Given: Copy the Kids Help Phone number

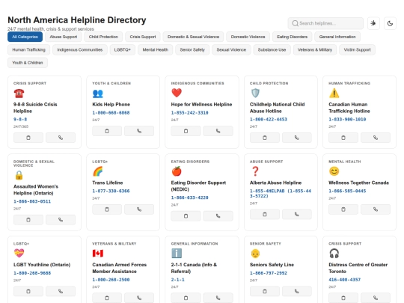Looking at the screenshot, I should click(x=107, y=131).
